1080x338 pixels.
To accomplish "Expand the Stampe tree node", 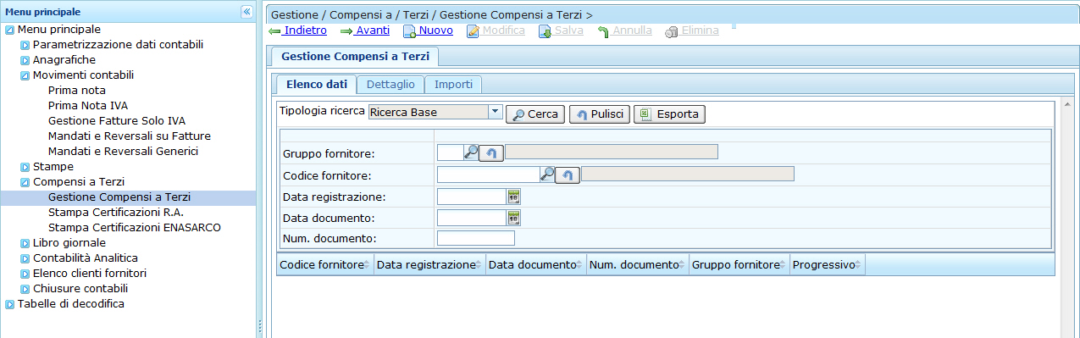I will (x=25, y=167).
